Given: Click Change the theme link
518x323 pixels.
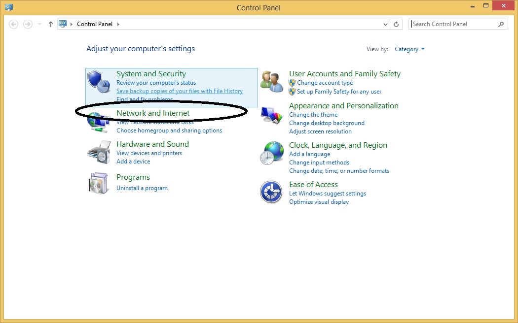Looking at the screenshot, I should (x=313, y=115).
